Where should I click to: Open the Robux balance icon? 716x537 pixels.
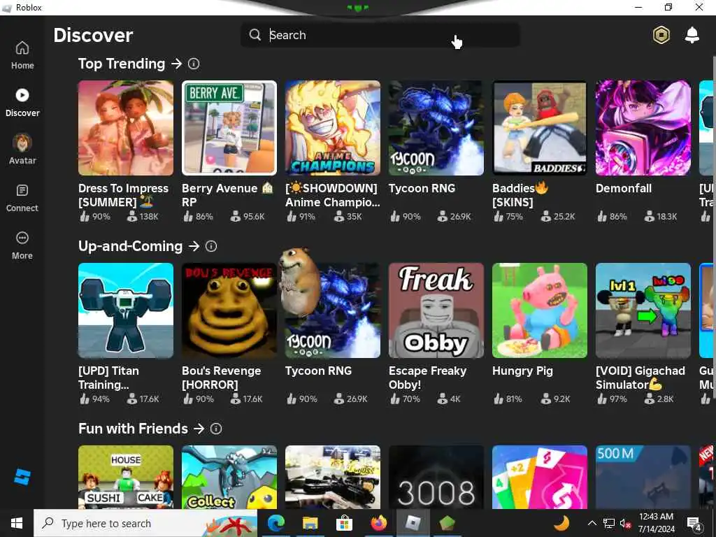[x=661, y=35]
